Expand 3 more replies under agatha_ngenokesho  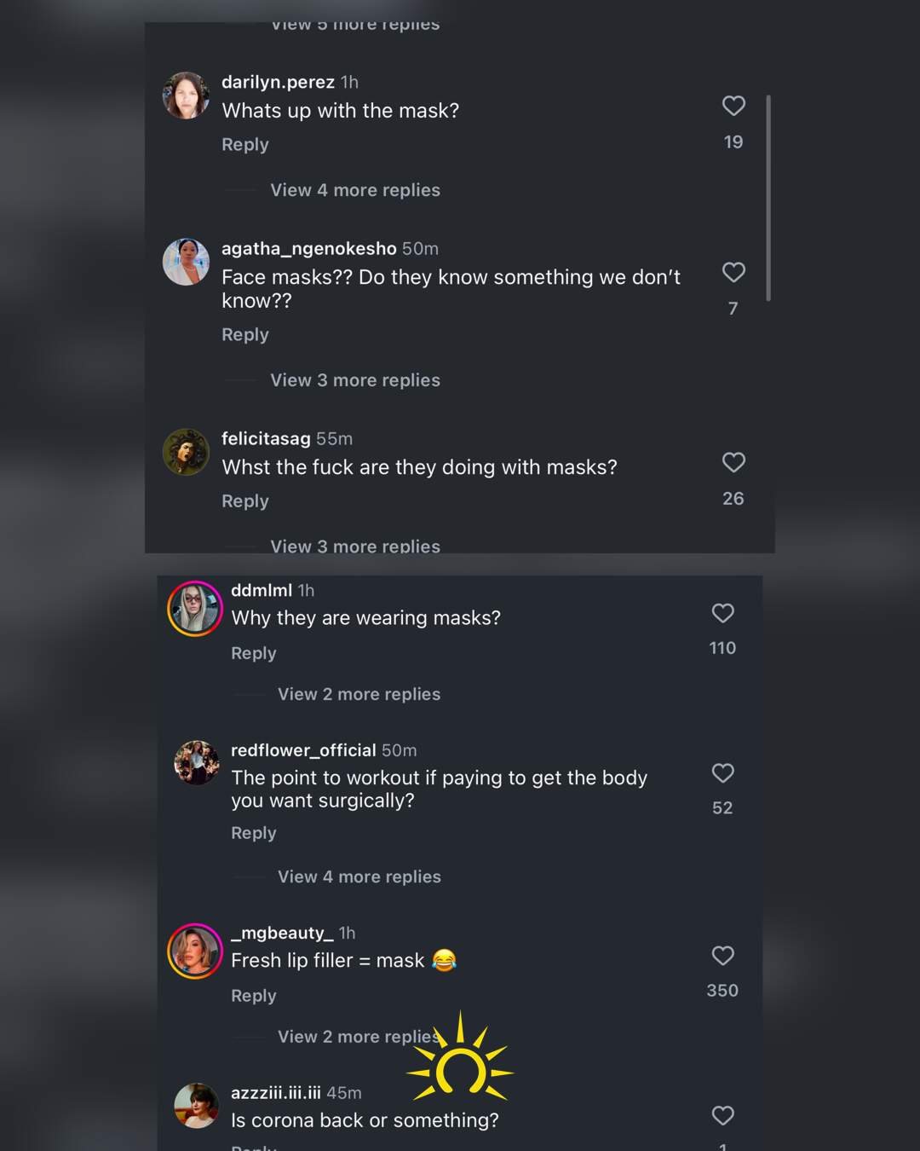point(355,380)
